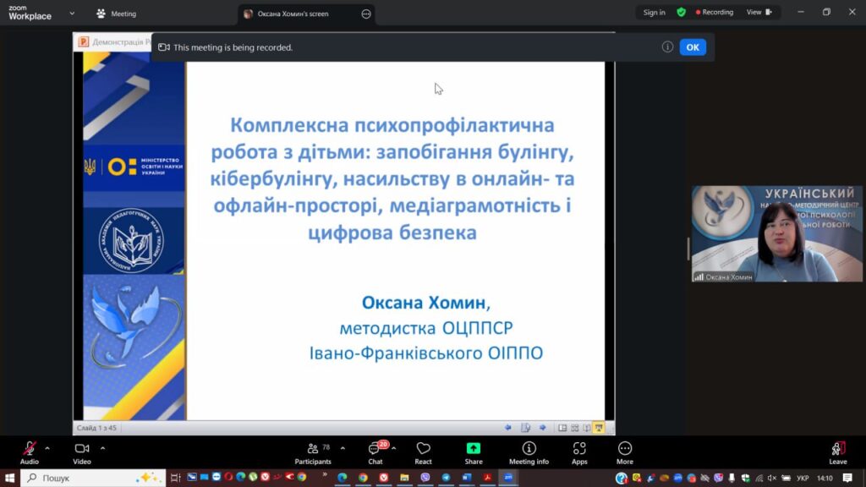Screen dimensions: 866x487
Task: Leave the meeting
Action: point(837,451)
